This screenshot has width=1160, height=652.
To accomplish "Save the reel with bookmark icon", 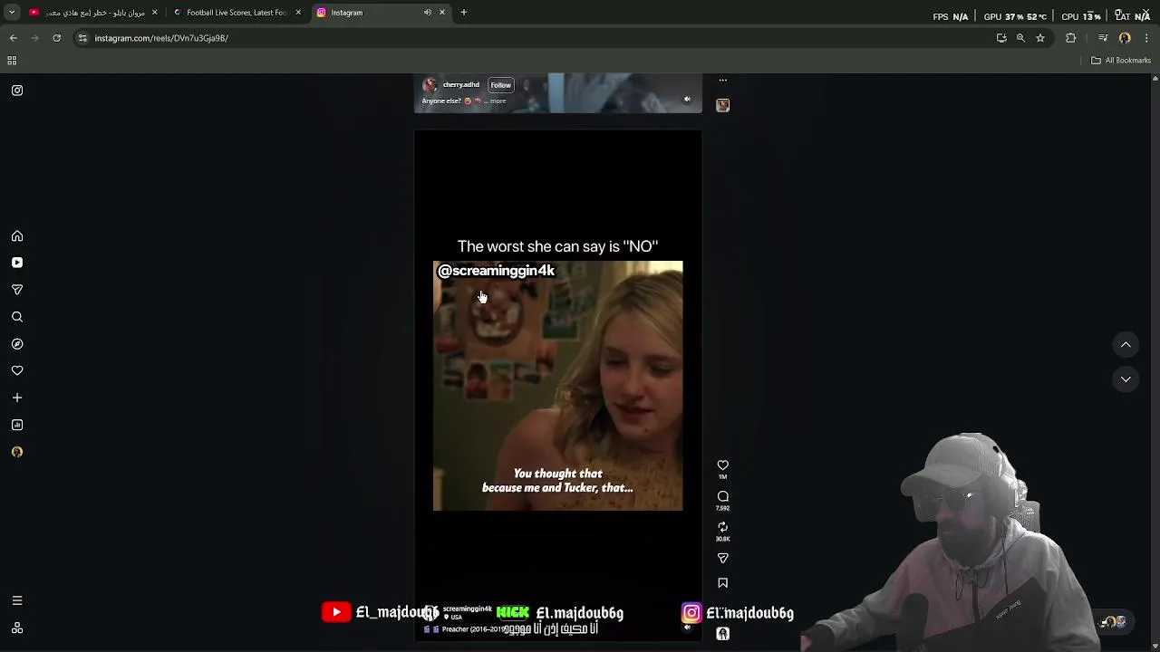I will (722, 583).
